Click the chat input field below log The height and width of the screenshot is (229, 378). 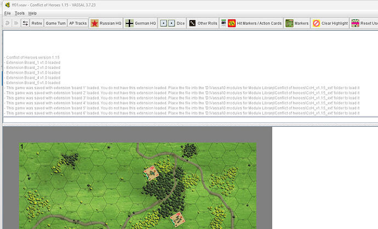coord(191,120)
